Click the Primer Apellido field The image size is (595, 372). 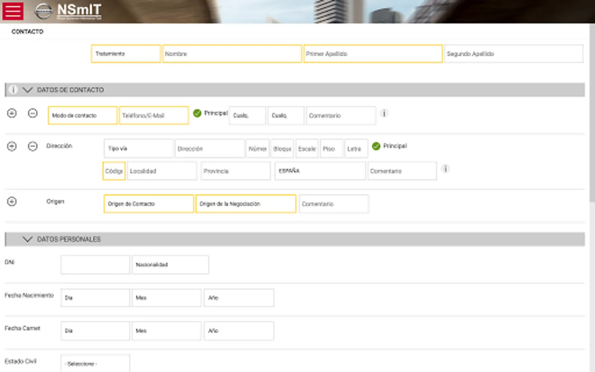coord(373,54)
